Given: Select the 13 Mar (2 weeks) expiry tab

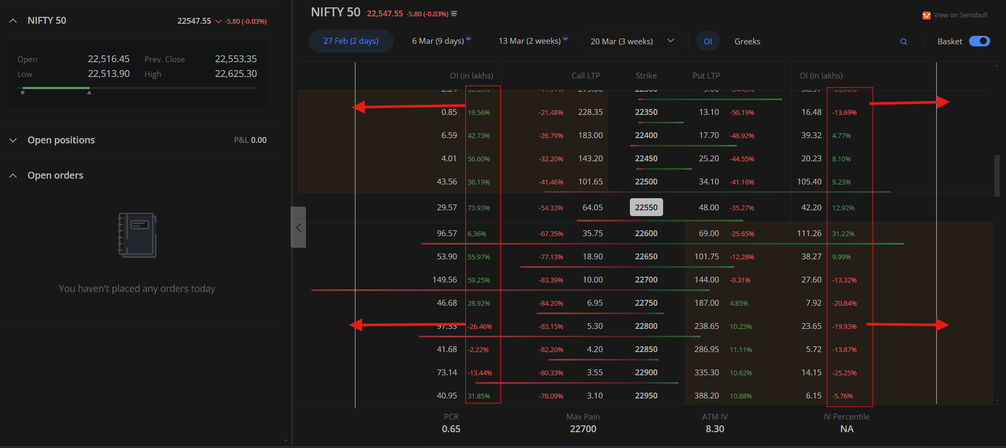Looking at the screenshot, I should point(533,41).
